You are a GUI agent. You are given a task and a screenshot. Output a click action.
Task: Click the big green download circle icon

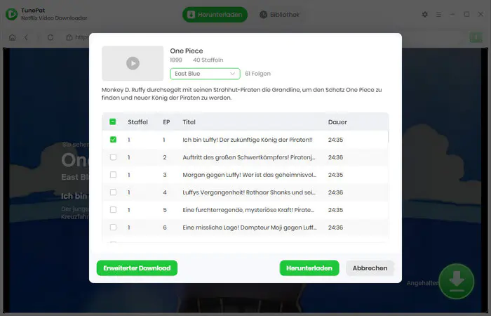click(x=457, y=281)
